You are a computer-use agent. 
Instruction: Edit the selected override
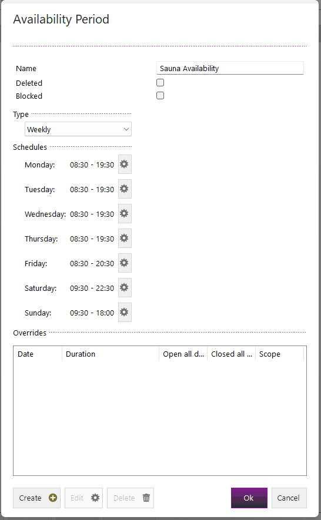point(83,498)
